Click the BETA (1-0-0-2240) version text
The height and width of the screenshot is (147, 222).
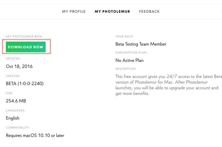pos(25,83)
